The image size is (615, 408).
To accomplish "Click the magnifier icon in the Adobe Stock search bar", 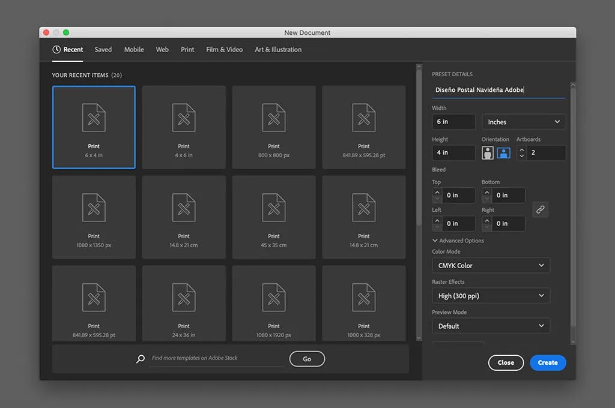I will (141, 358).
